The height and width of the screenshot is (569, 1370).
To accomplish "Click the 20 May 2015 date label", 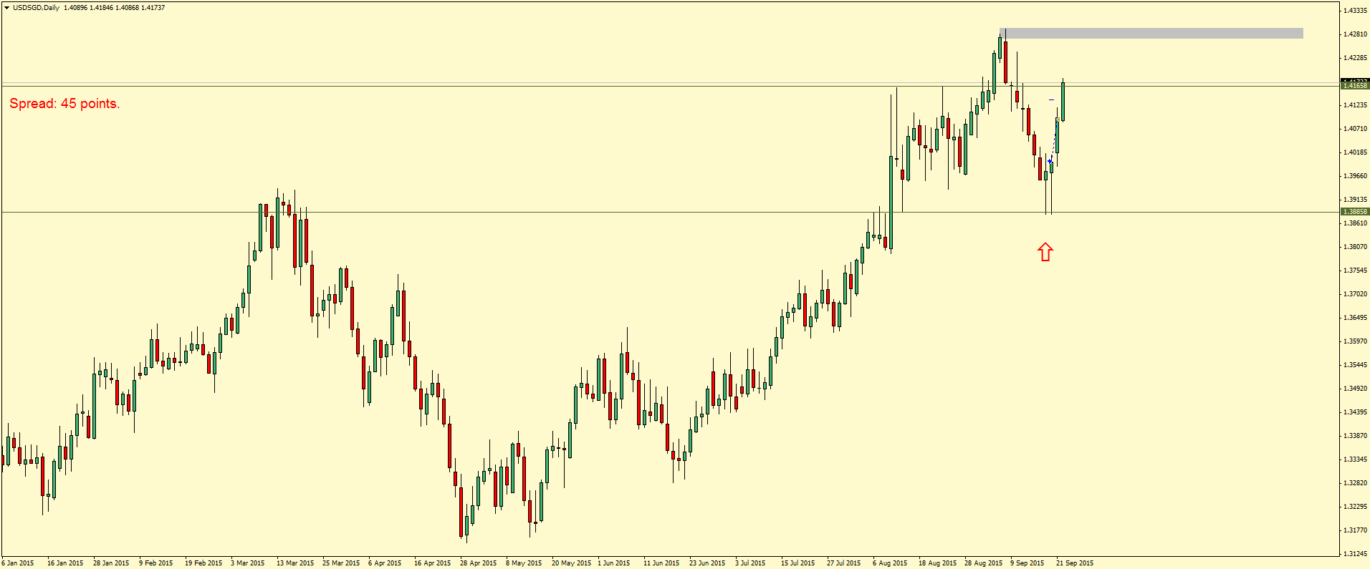I will pyautogui.click(x=571, y=563).
